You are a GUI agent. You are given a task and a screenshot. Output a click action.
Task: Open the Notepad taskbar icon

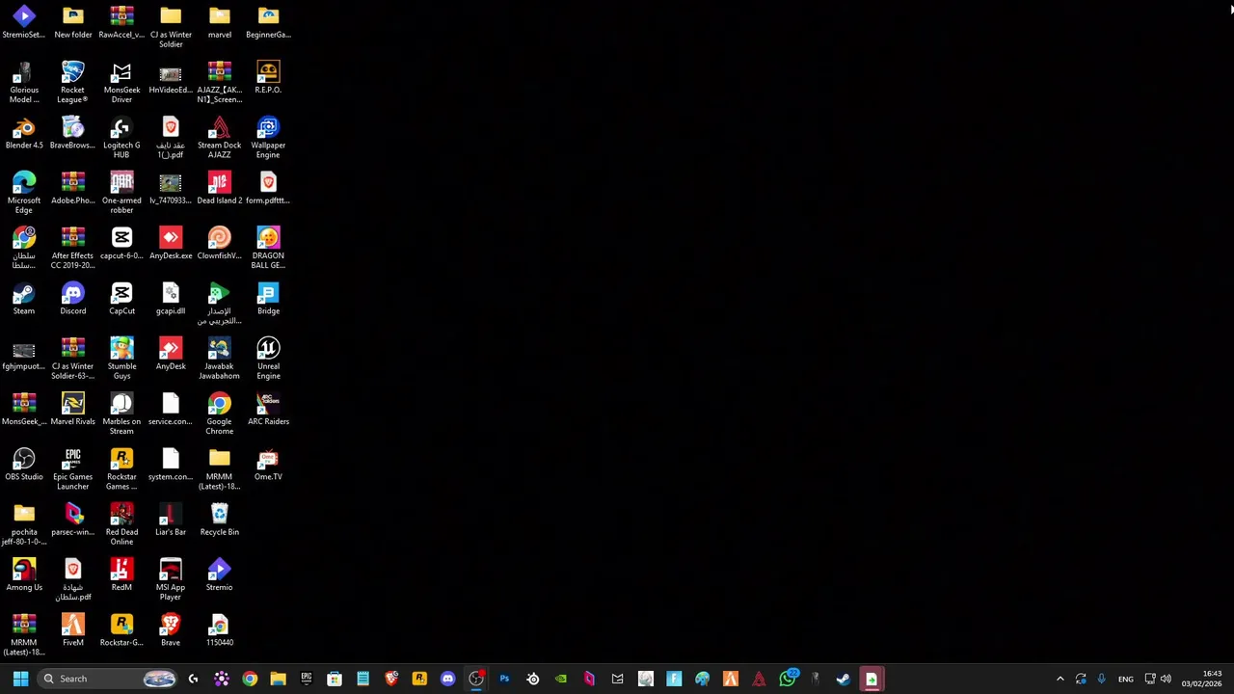tap(362, 679)
